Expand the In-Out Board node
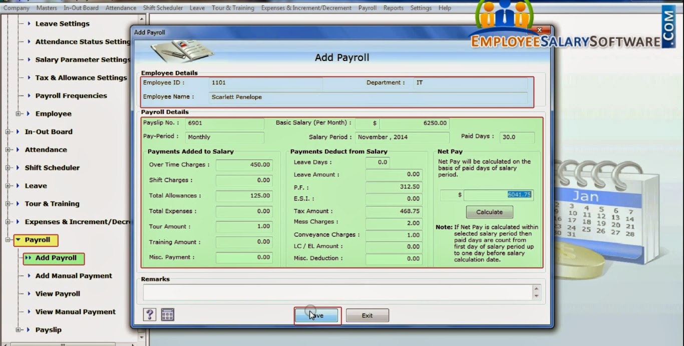 pos(7,131)
